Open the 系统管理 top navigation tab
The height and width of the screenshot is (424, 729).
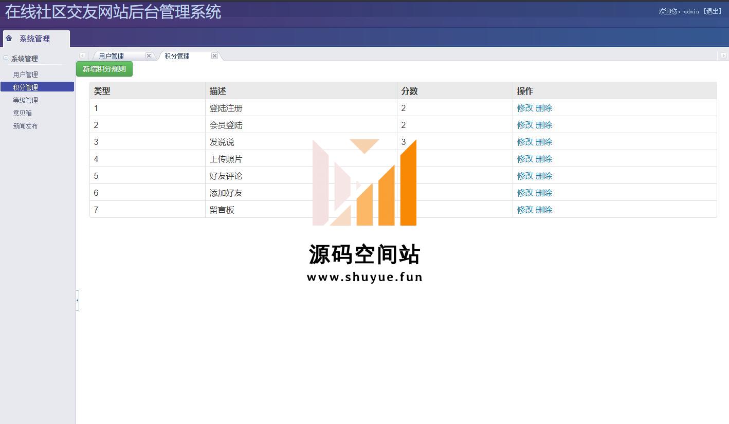coord(35,39)
